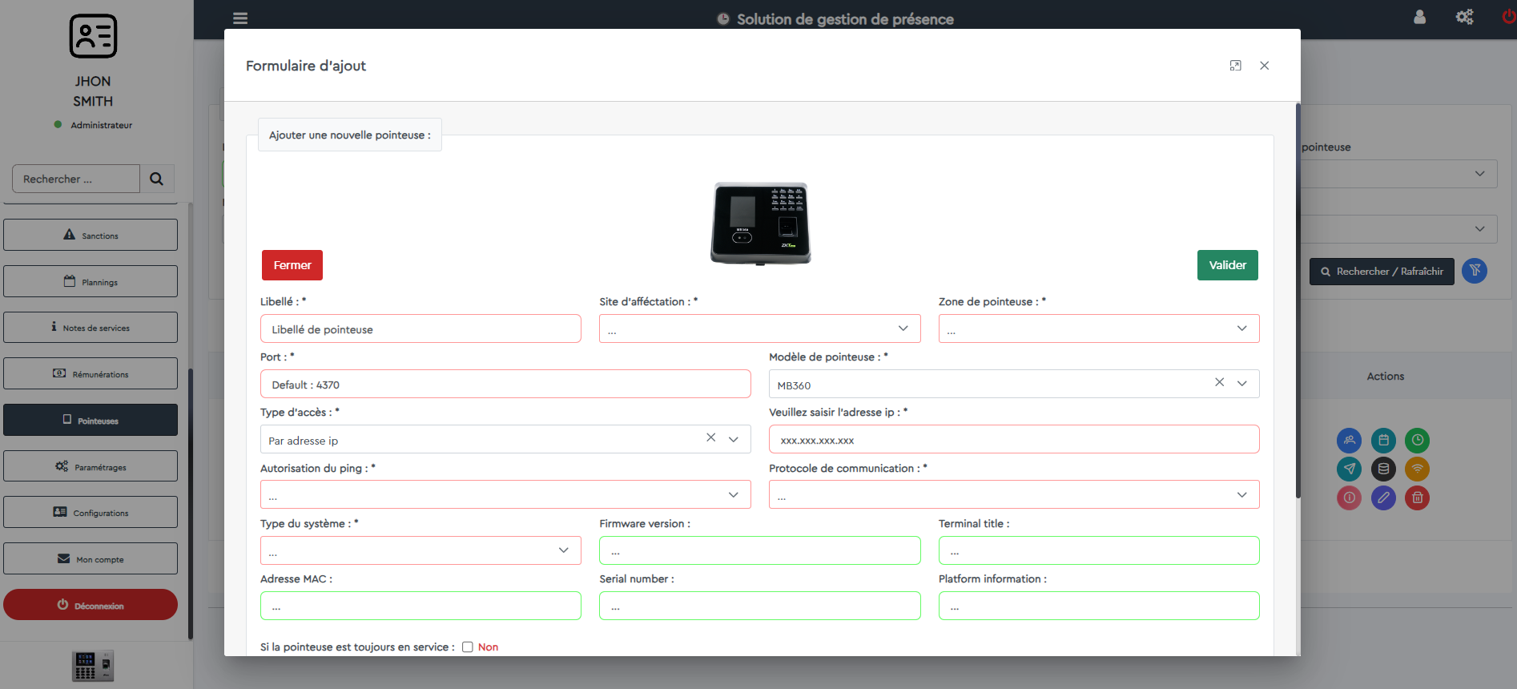Click the Rechercher / Rafraîchir button
The image size is (1517, 689).
(1382, 272)
